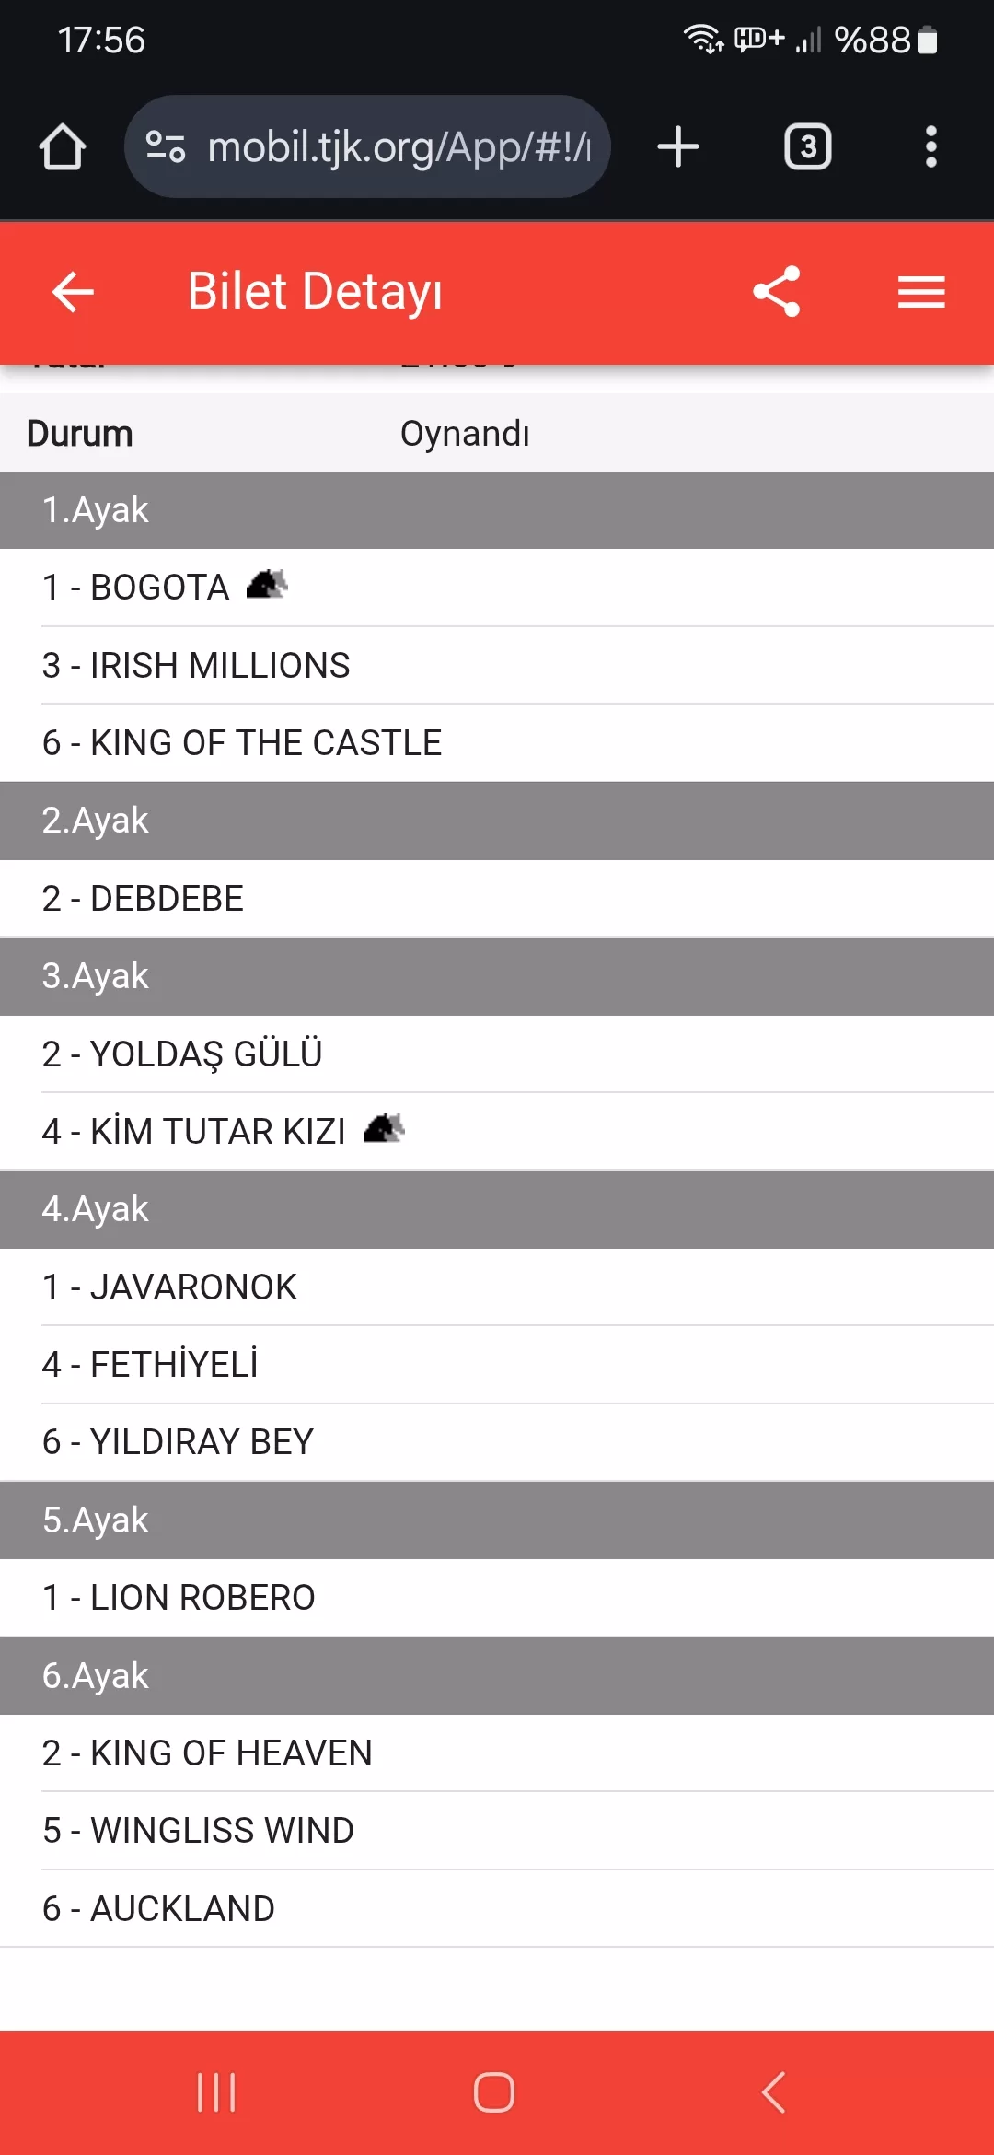Screen dimensions: 994x2155
Task: Open the tab switcher showing 3 tabs
Action: [807, 147]
